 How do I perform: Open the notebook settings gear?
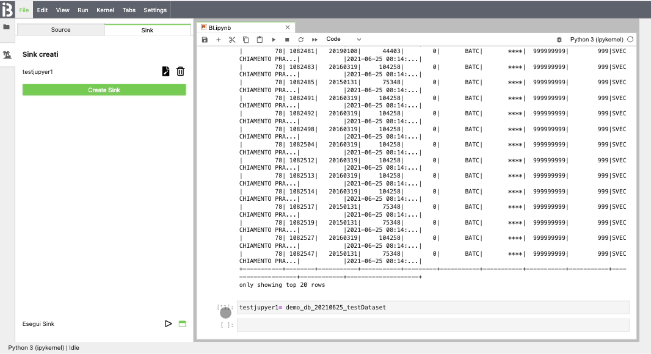tap(559, 38)
